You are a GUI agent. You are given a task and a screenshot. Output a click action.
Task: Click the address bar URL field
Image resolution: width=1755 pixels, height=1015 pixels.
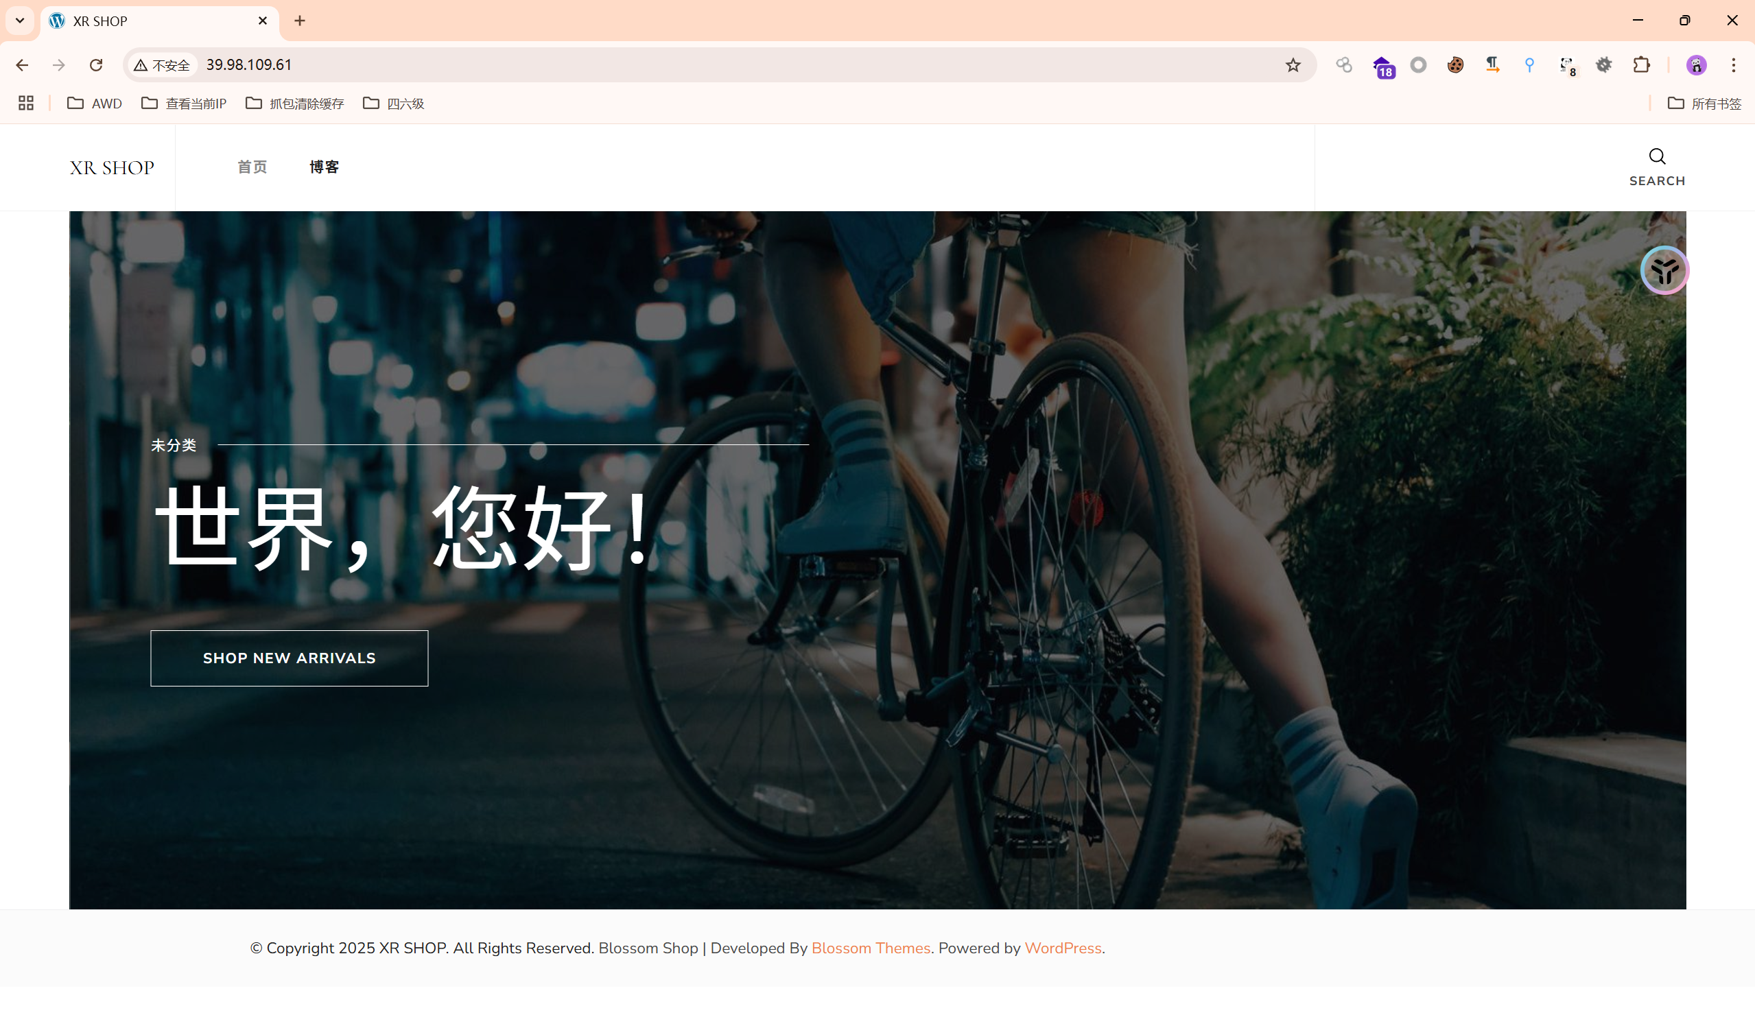pyautogui.click(x=738, y=65)
